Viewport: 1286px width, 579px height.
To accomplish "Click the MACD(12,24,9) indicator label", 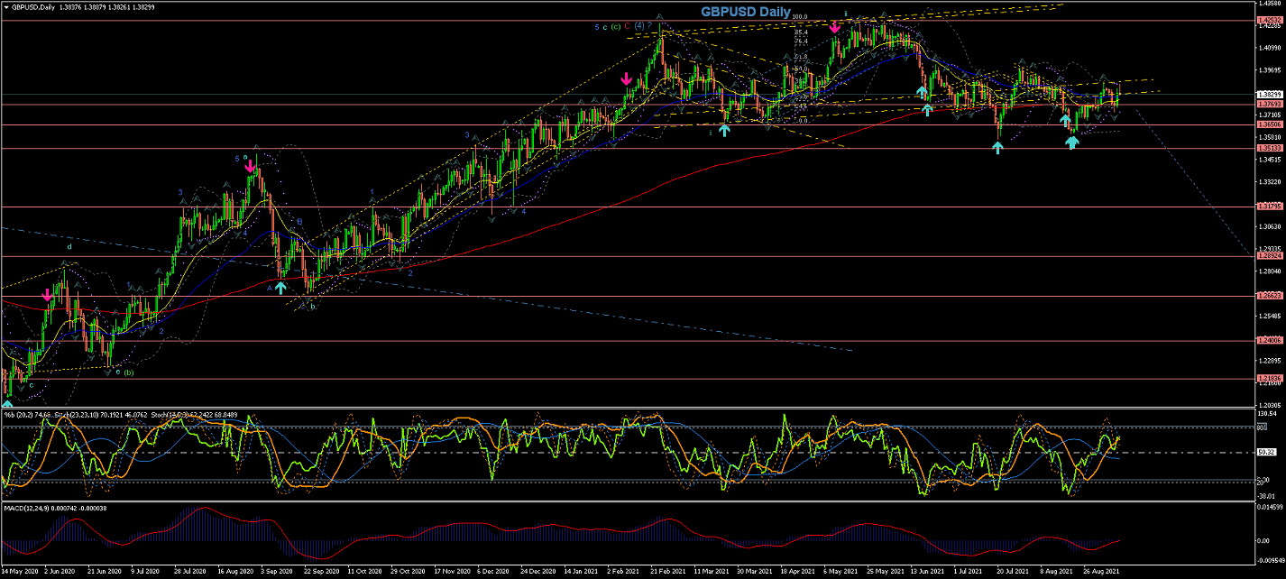I will (25, 509).
